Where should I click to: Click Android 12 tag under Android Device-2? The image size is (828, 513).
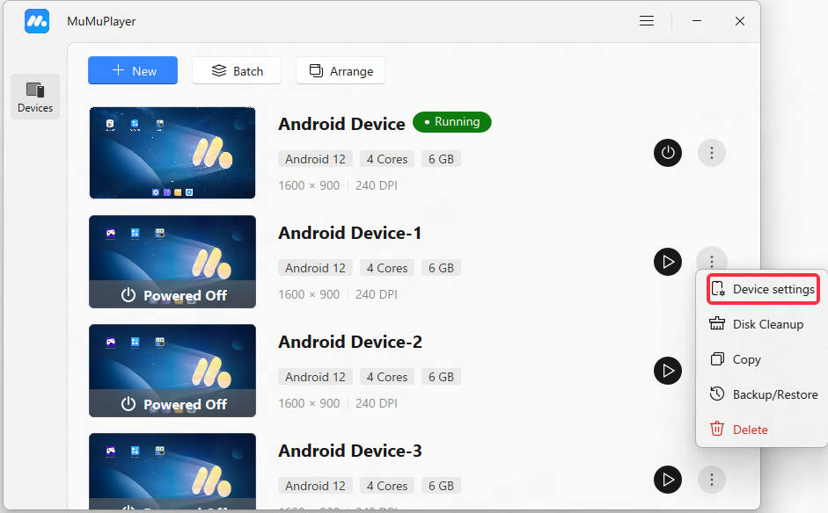click(x=315, y=377)
